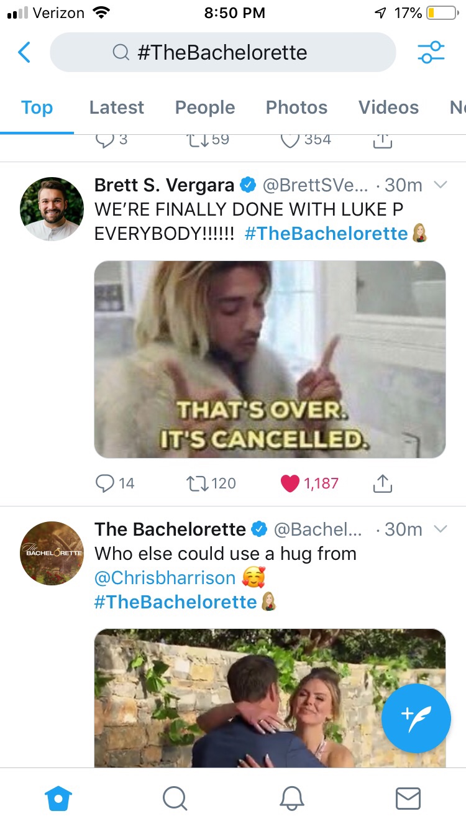This screenshot has width=466, height=829.
Task: Expand options for Brett S. Vergara's tweet
Action: [x=440, y=185]
